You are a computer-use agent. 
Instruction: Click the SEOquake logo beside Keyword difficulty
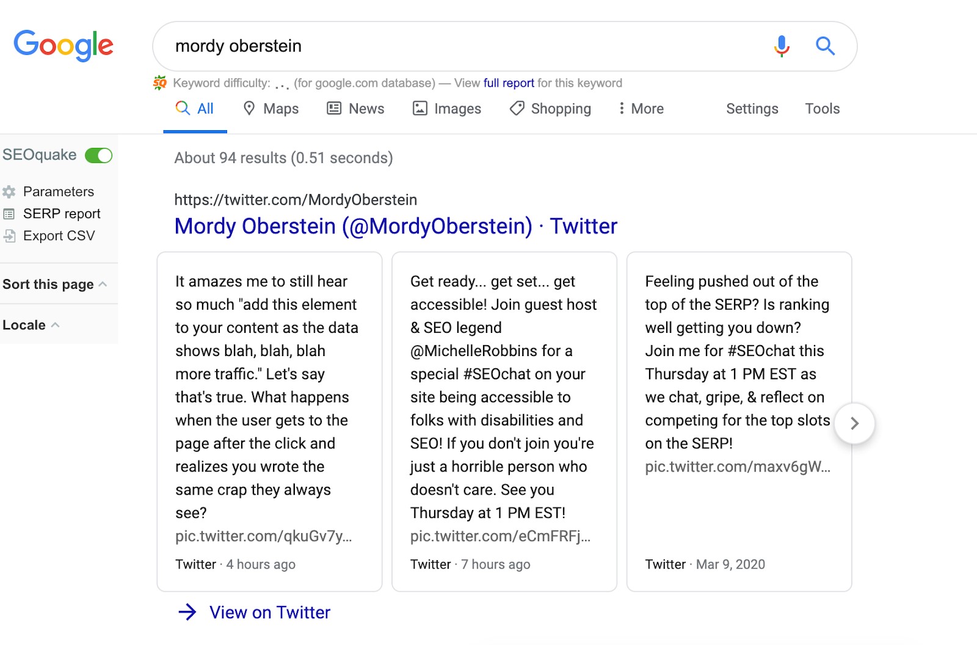pyautogui.click(x=160, y=83)
